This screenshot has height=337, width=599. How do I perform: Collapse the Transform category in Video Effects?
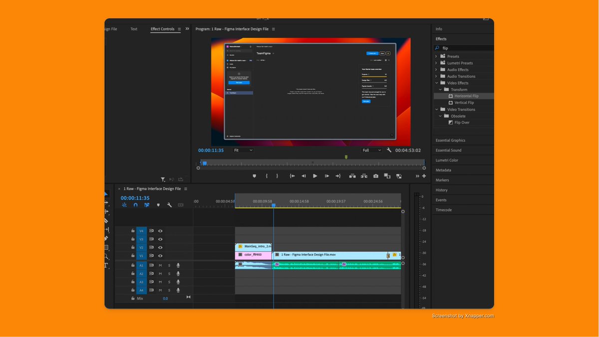(x=440, y=89)
